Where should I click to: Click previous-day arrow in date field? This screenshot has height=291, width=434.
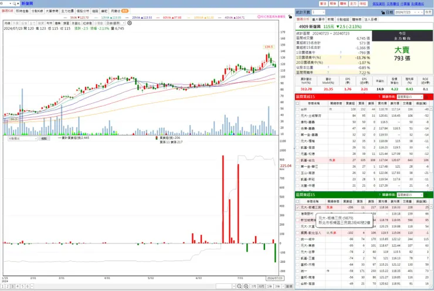[x=418, y=12]
